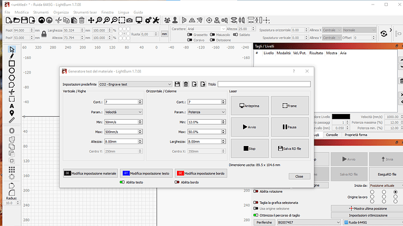Select the Polygon tool

[12, 78]
